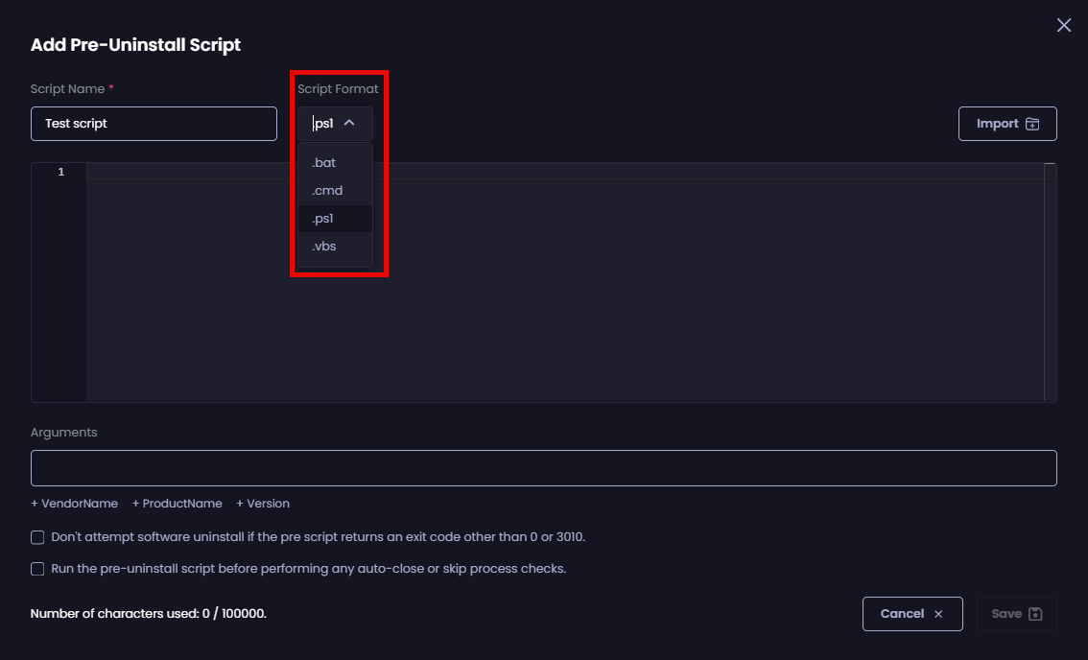Choose .cmd from the format options
Viewport: 1088px width, 660px height.
326,190
